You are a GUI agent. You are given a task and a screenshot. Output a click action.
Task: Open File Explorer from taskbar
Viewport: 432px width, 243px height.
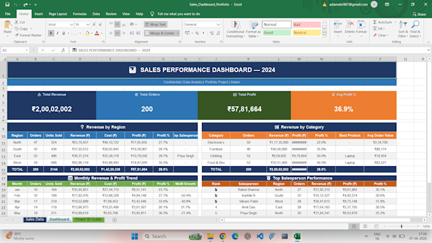pyautogui.click(x=210, y=236)
